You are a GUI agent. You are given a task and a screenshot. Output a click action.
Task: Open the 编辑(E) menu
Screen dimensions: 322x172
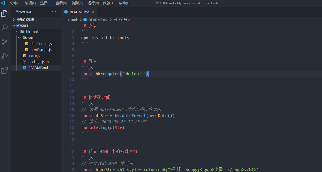click(x=30, y=3)
